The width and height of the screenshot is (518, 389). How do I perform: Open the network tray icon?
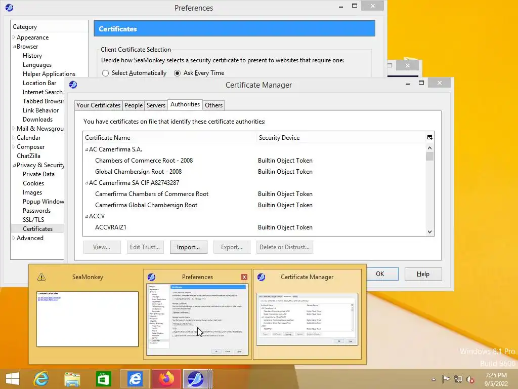[458, 379]
